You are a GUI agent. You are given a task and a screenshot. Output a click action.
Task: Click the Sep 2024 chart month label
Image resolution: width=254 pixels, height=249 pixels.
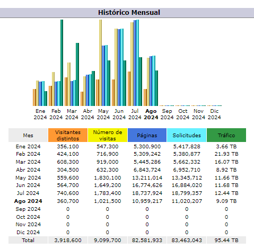coord(167,114)
